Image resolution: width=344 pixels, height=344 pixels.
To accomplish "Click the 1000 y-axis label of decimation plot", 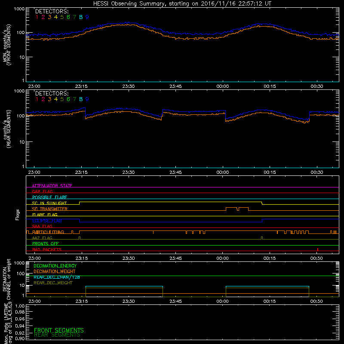I will click(19, 263).
